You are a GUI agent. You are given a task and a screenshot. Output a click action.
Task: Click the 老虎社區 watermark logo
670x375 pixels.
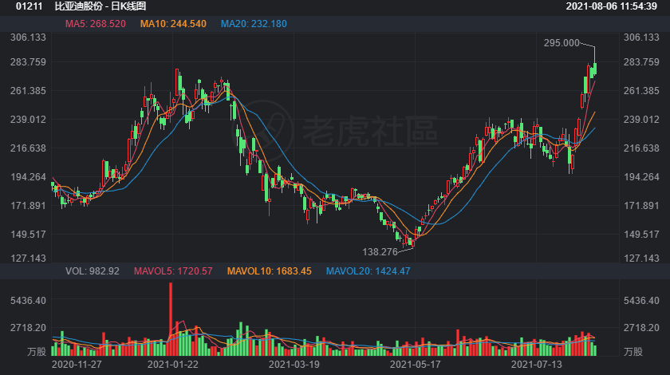pos(335,130)
